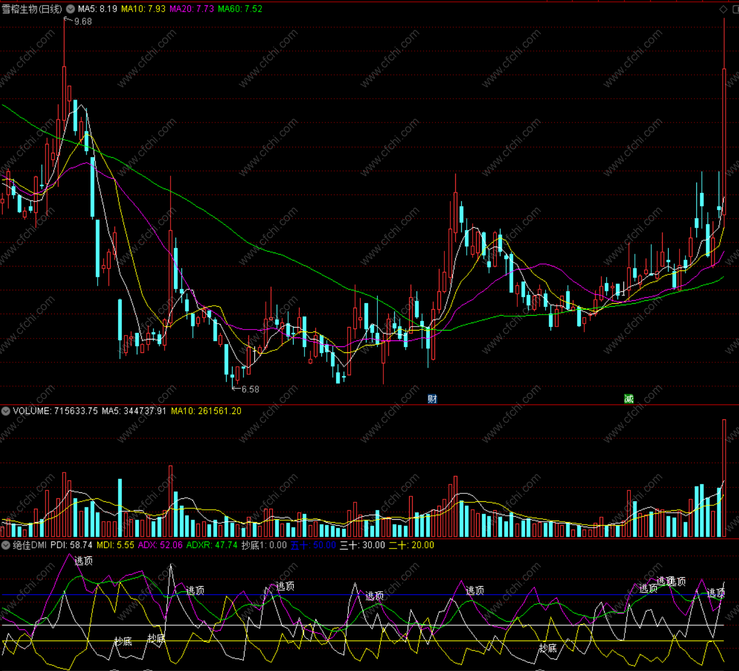Click the volume MA5: 344737.91 label
This screenshot has height=671, width=739.
tap(134, 411)
